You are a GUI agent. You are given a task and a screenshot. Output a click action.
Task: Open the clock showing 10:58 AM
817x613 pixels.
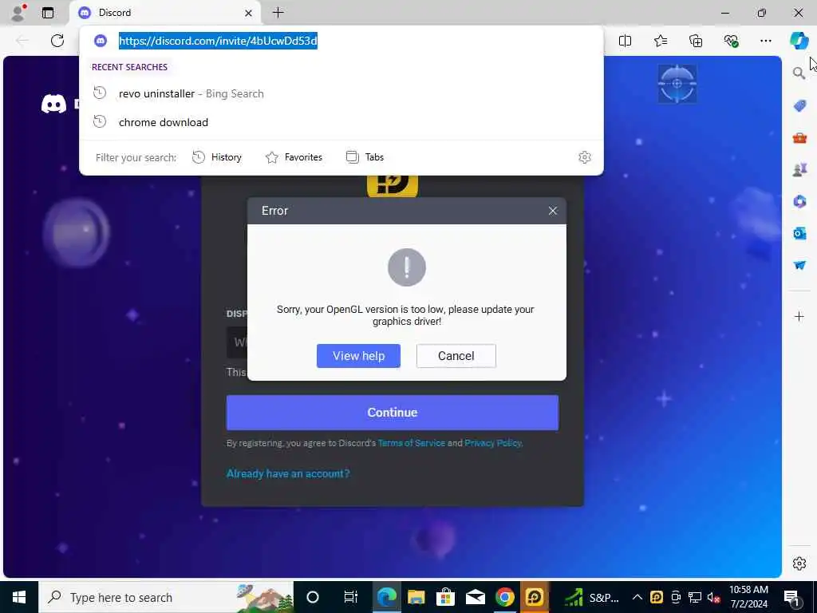(x=748, y=597)
